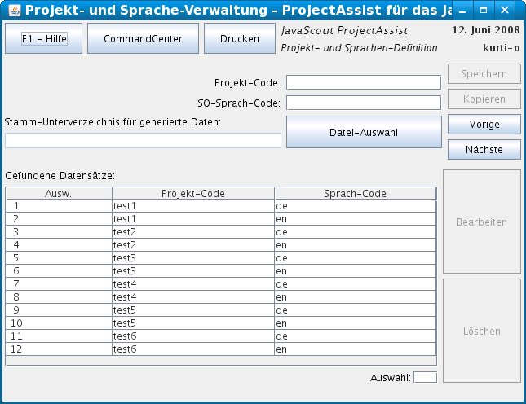This screenshot has height=404, width=526.
Task: Select row 12 with test6 en
Action: [x=193, y=349]
